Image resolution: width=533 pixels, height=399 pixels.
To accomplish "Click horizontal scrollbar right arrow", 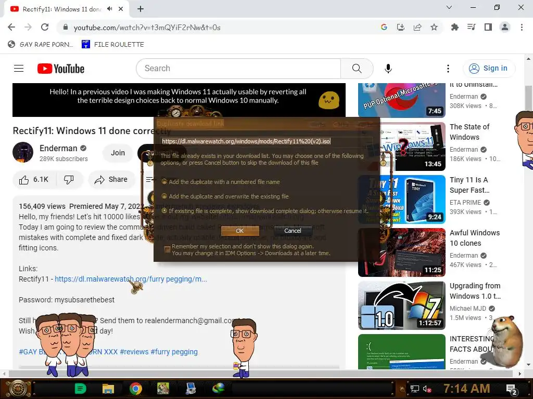I will 519,374.
